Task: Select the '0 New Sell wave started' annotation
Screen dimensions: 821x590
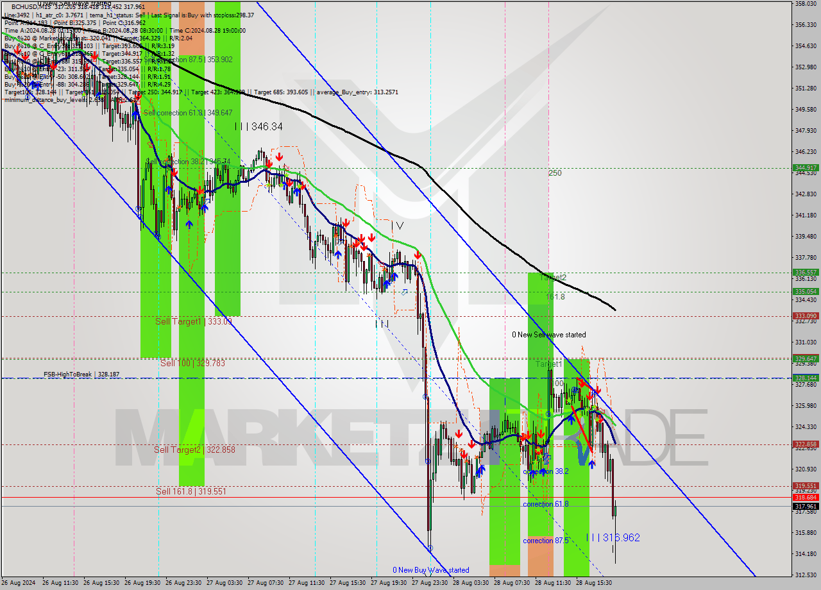Action: [548, 335]
